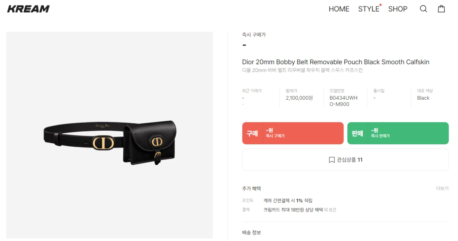Image resolution: width=458 pixels, height=241 pixels.
Task: Click the red 구매 buy button
Action: 293,133
